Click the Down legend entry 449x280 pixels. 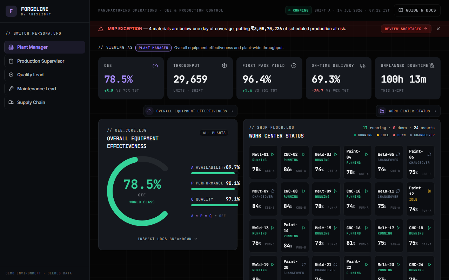coord(399,135)
